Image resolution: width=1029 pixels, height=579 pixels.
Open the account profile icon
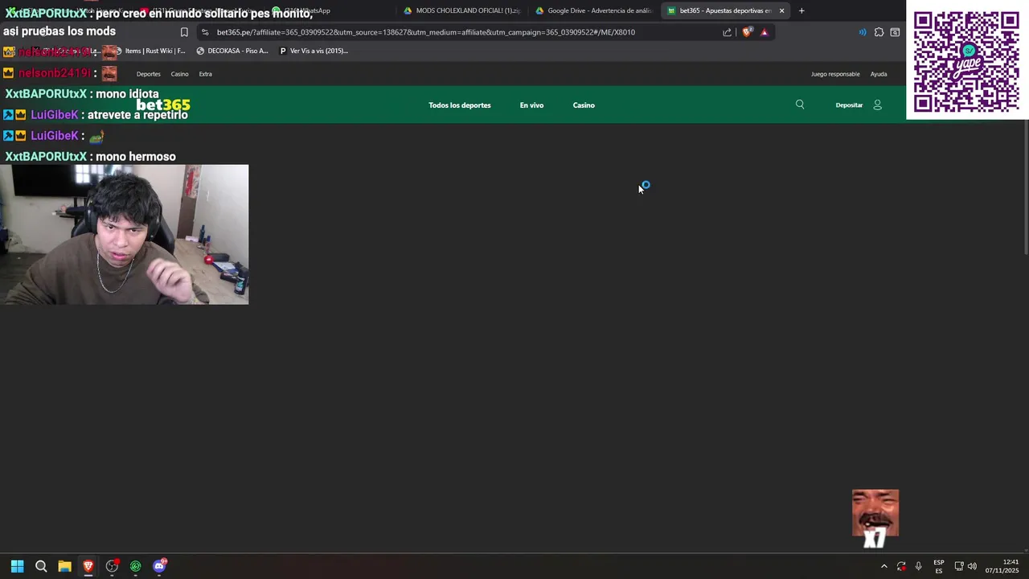(x=877, y=105)
